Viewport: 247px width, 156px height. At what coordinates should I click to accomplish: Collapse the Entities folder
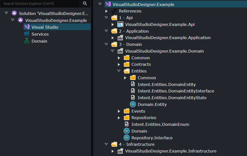point(119,71)
